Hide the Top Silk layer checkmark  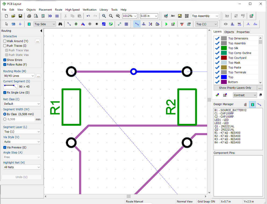coord(217,48)
